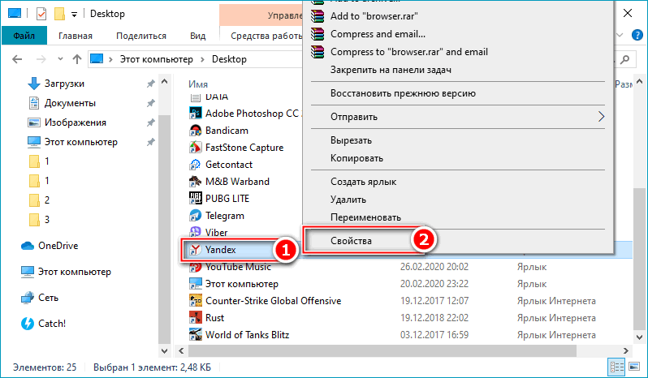Image resolution: width=648 pixels, height=378 pixels.
Task: Open the Telegram shortcut in file list
Action: (224, 216)
